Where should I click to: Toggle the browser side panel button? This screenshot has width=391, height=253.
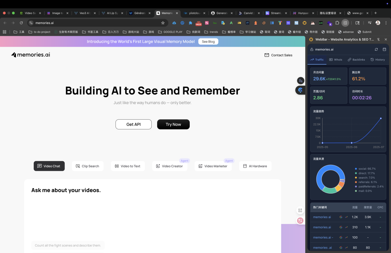coord(345,23)
